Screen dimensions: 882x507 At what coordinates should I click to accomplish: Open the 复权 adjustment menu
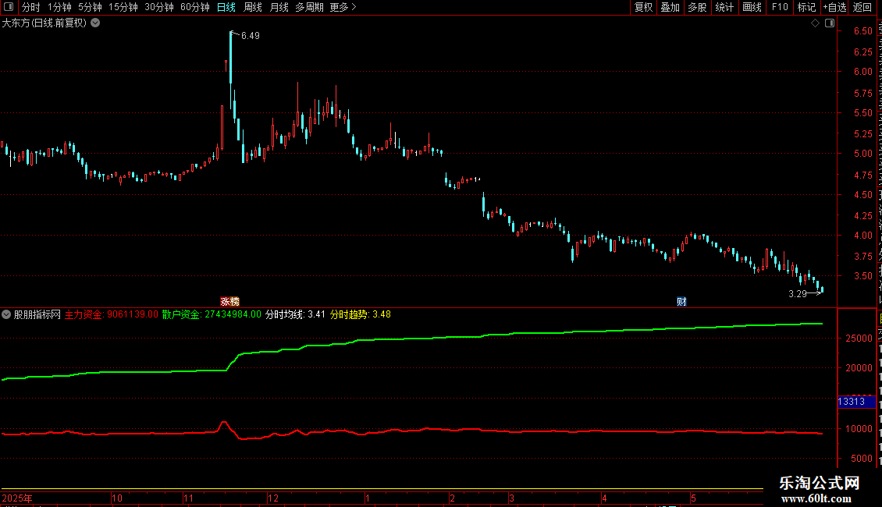[643, 7]
